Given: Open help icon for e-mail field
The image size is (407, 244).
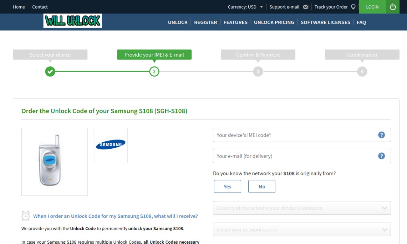Looking at the screenshot, I should (x=382, y=156).
